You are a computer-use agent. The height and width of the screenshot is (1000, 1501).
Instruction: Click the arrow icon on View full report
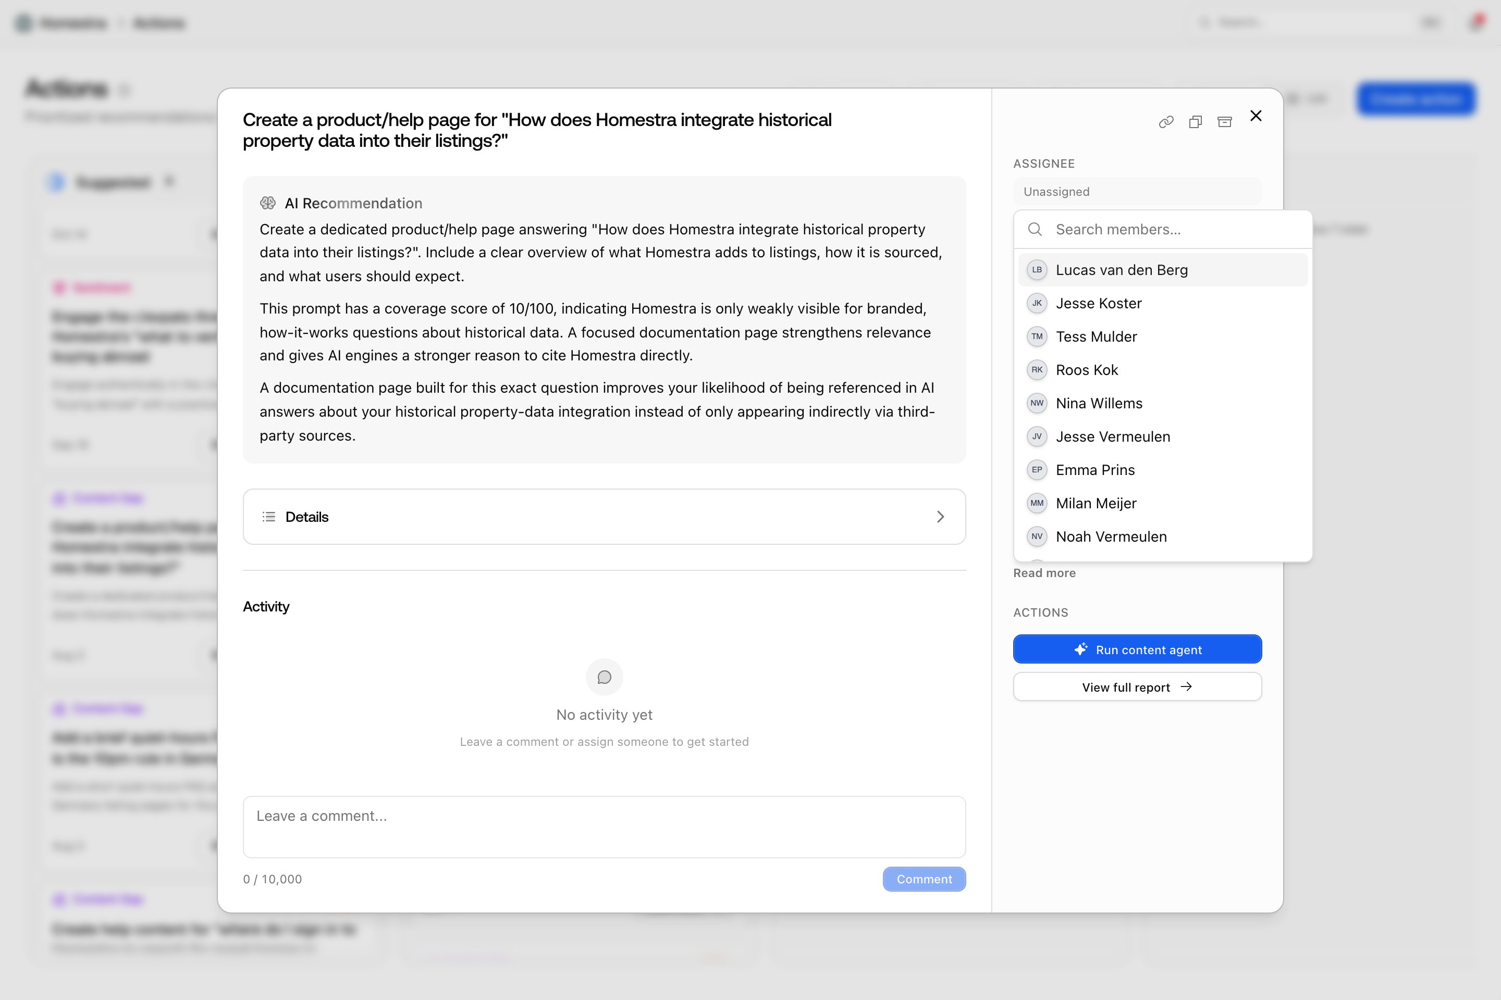click(x=1186, y=687)
